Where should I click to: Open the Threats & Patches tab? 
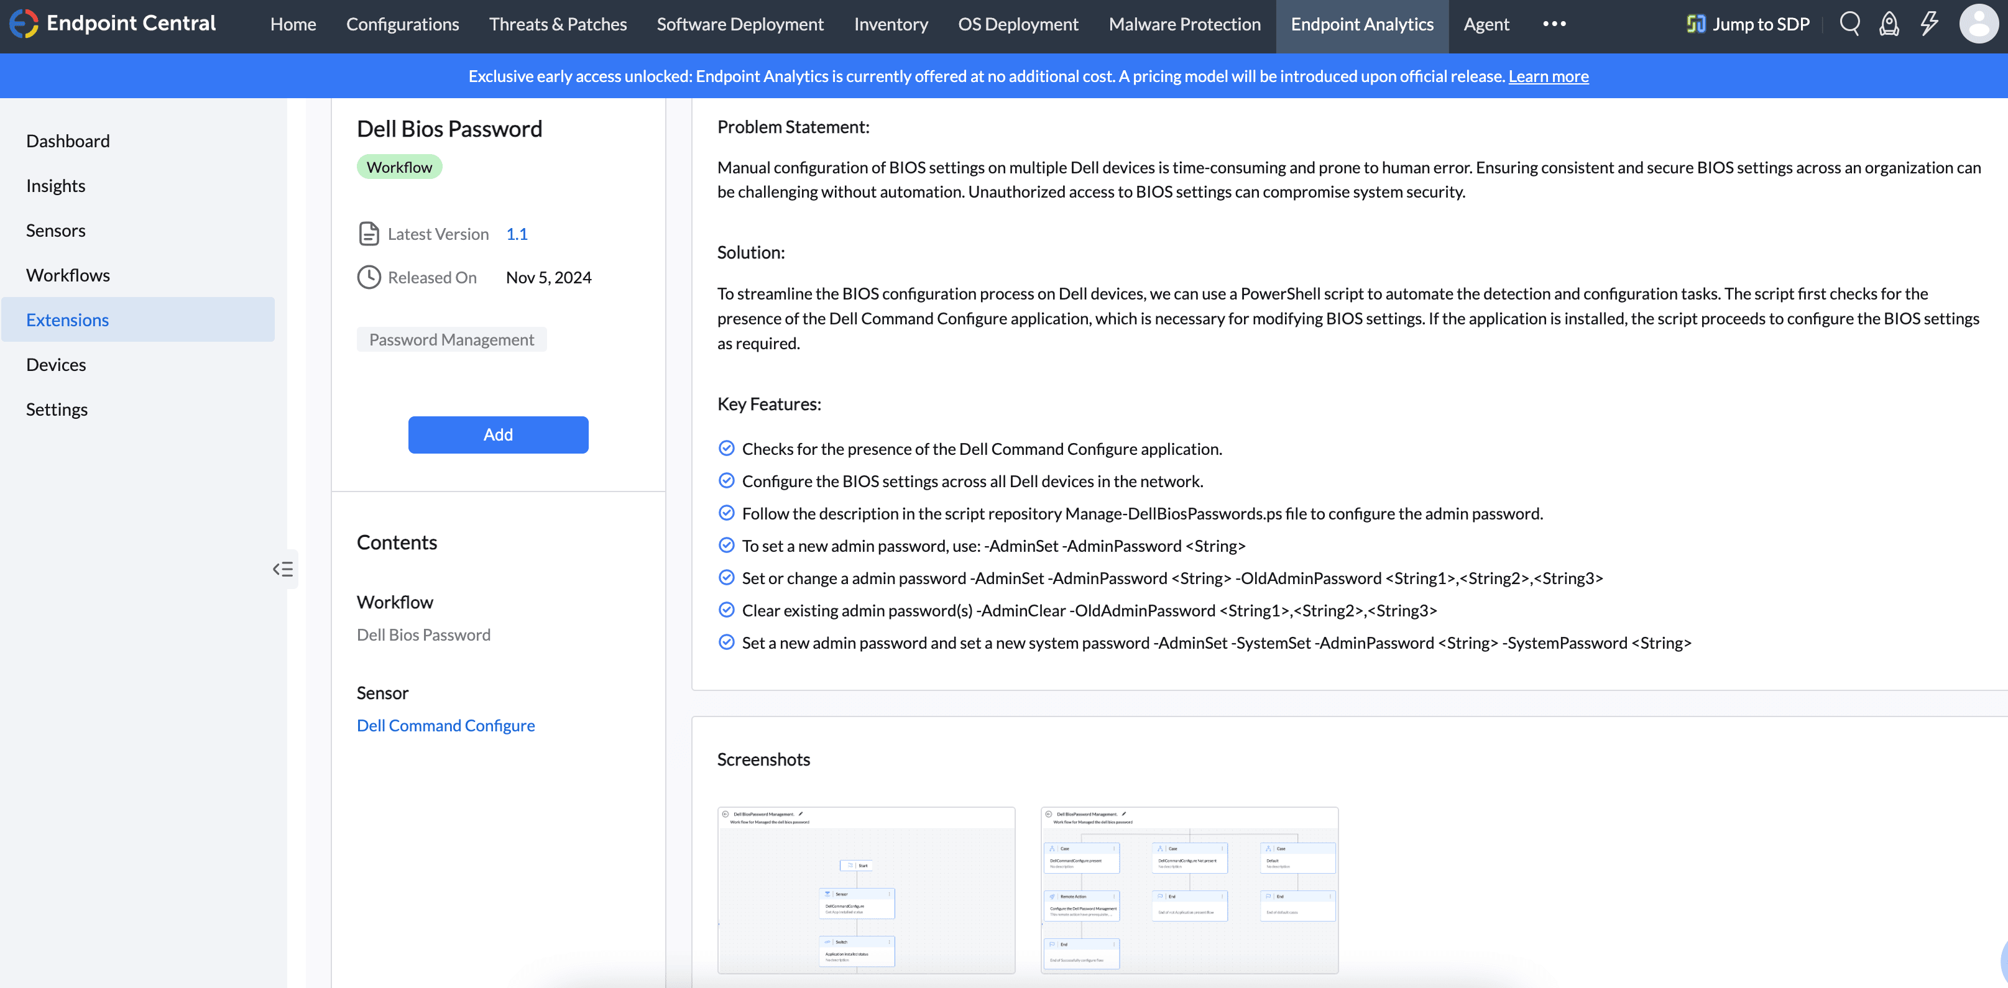(558, 24)
